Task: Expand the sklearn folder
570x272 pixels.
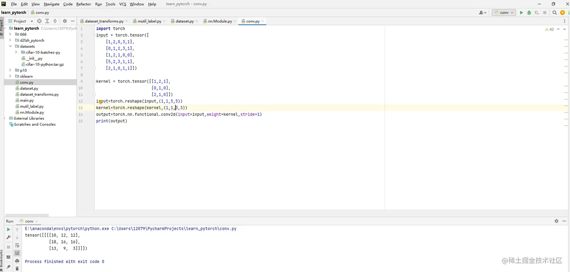Action: click(x=10, y=76)
